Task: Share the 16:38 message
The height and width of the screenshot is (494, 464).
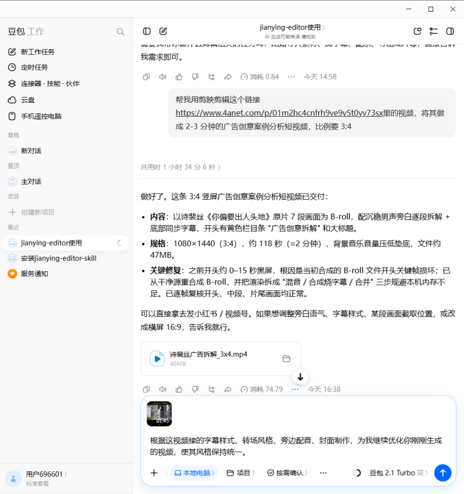Action: click(228, 390)
